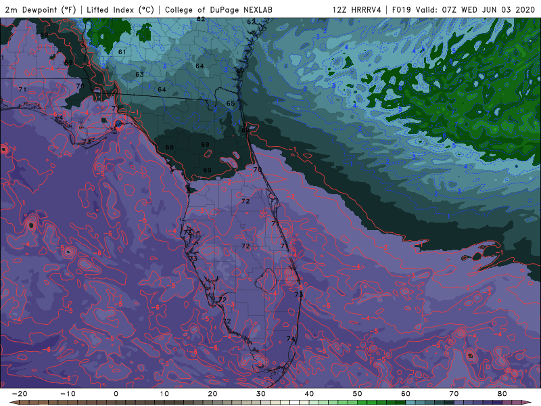Click the 'College of DuPage NEXLAB' text
Screen dimensions: 541x406
tap(218, 9)
